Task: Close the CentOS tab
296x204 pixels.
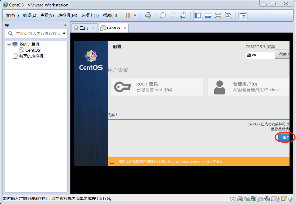Action: pos(125,28)
